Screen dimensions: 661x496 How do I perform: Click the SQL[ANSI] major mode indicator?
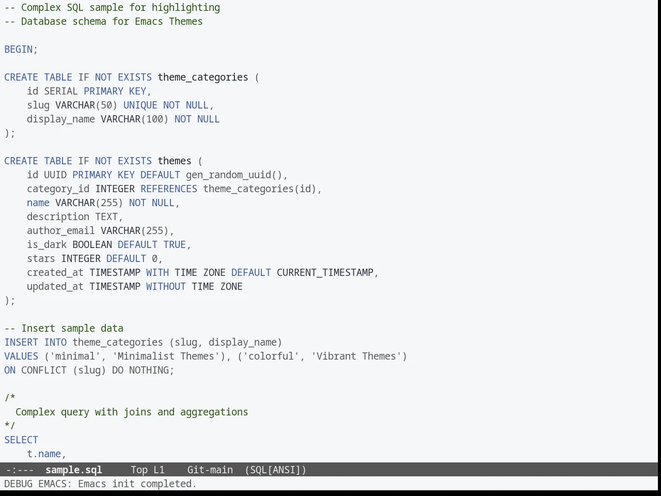point(275,470)
